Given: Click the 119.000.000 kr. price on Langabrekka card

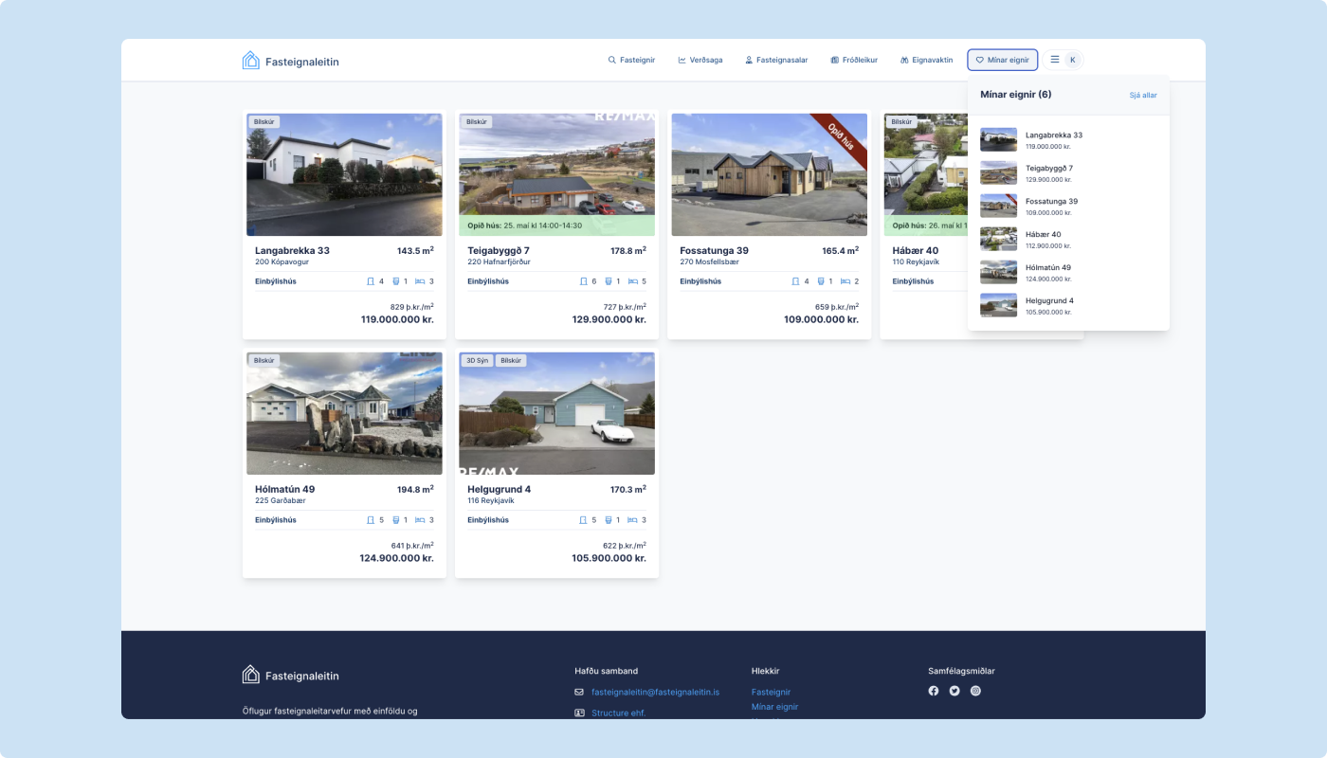Looking at the screenshot, I should [x=397, y=320].
